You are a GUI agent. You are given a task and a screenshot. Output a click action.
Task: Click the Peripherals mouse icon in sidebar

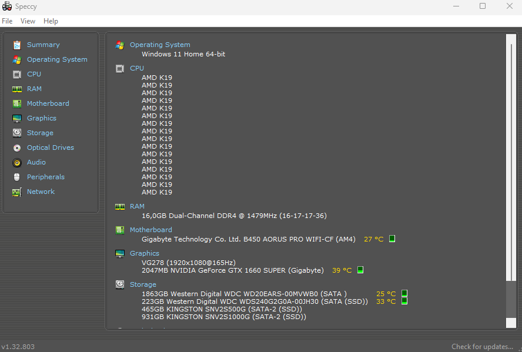[x=17, y=177]
